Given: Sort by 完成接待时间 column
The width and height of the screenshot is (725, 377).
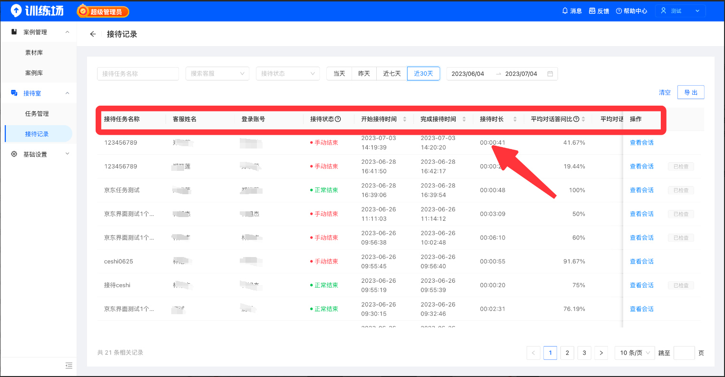Looking at the screenshot, I should click(x=464, y=119).
